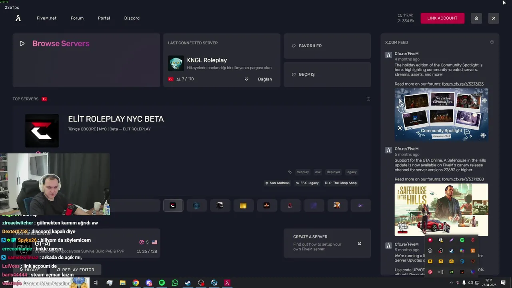This screenshot has width=512, height=288.
Task: Open the HİKAYE tab at bottom
Action: click(x=30, y=270)
